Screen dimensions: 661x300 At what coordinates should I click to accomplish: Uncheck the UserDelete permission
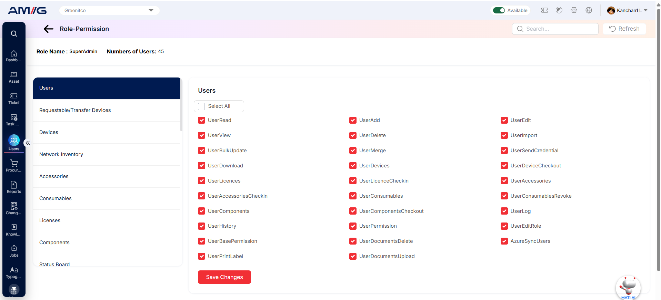pos(353,135)
